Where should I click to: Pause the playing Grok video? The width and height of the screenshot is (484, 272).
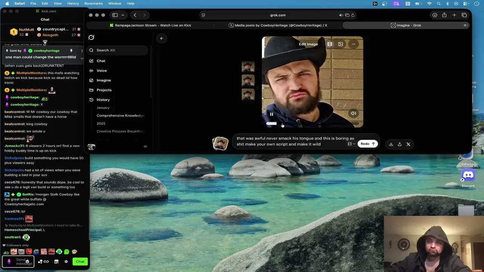click(x=271, y=114)
